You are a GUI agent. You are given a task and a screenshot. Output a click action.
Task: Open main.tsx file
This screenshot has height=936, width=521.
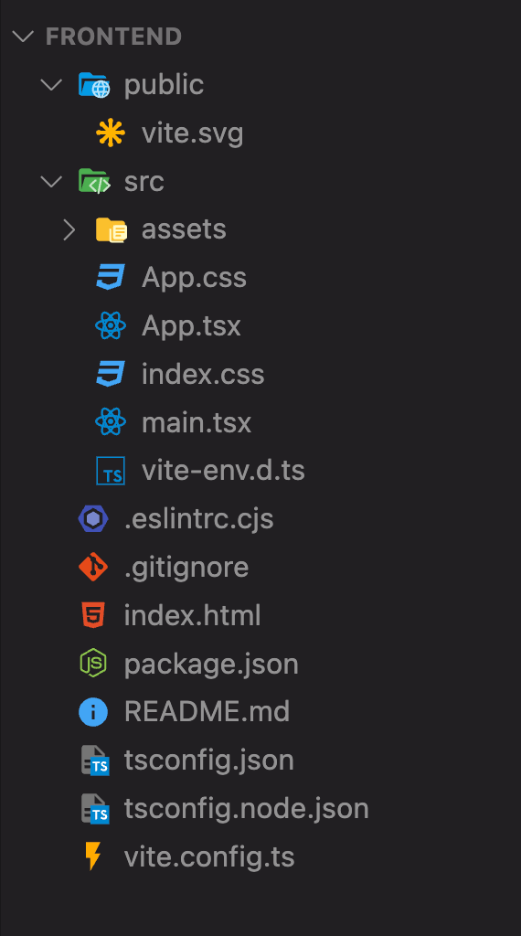tap(197, 422)
